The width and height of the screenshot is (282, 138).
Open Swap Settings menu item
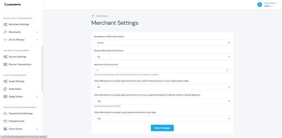pyautogui.click(x=16, y=81)
